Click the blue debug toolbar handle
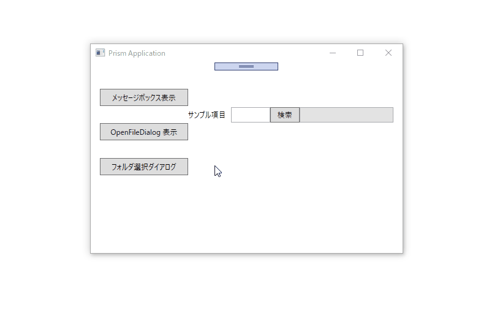 [x=246, y=66]
